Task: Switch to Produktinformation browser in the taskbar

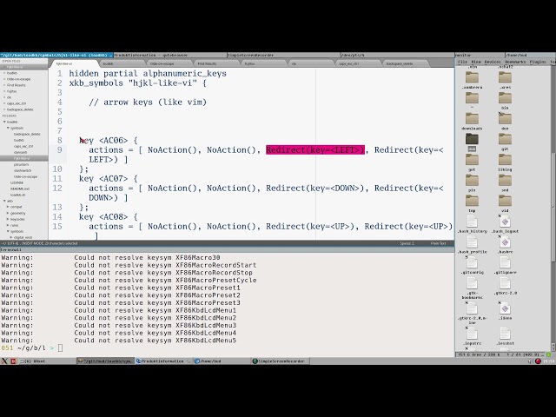Action: 164,361
